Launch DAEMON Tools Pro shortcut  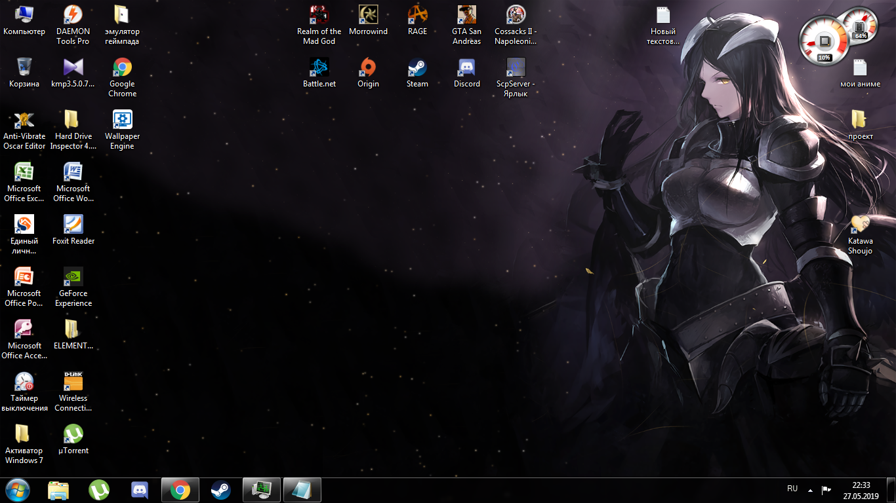click(x=73, y=25)
